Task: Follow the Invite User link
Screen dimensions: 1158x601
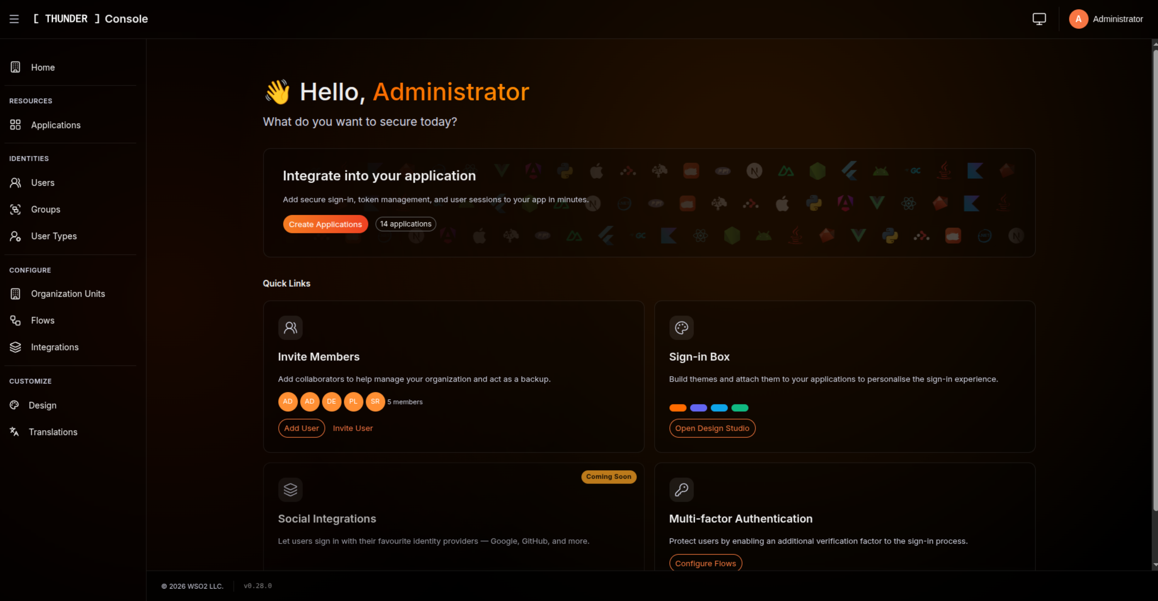Action: [353, 429]
